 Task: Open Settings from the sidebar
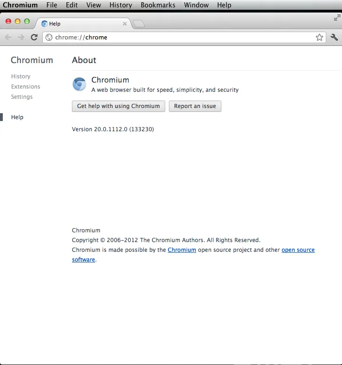22,97
